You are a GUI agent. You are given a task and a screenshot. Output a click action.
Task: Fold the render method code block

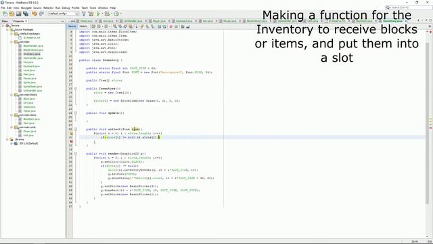coord(76,154)
